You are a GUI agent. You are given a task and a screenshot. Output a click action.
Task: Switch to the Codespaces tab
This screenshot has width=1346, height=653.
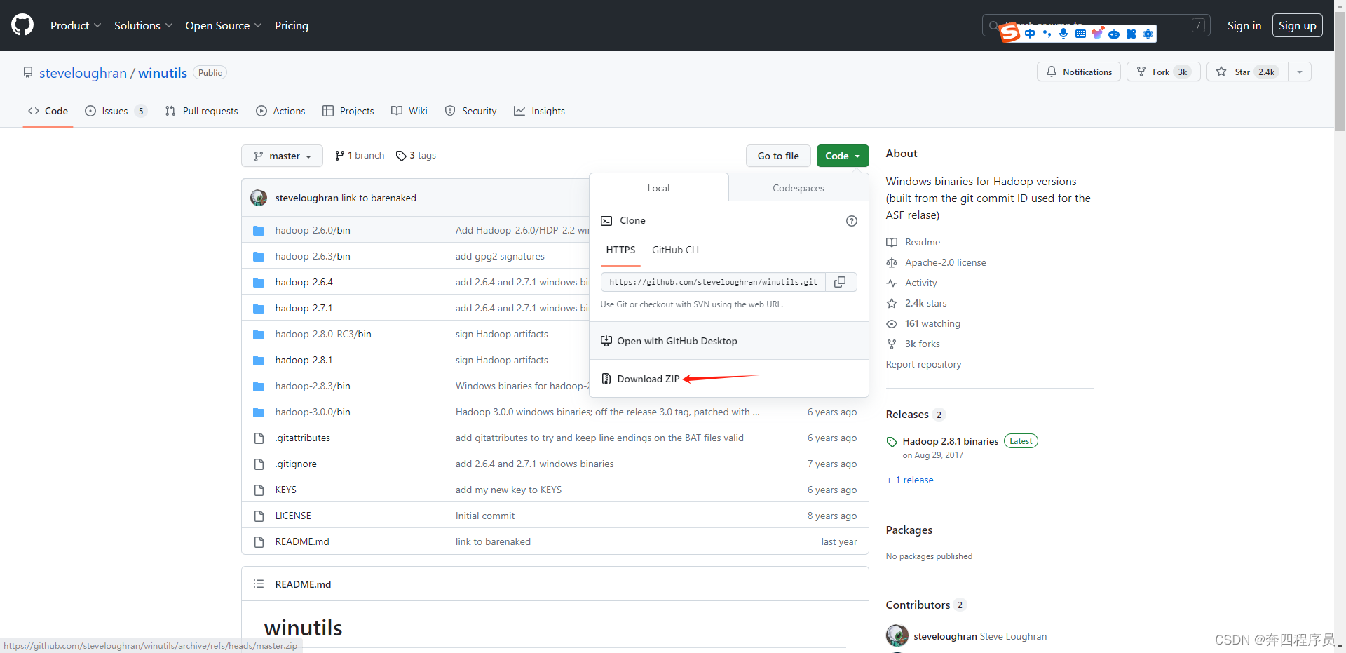tap(798, 188)
